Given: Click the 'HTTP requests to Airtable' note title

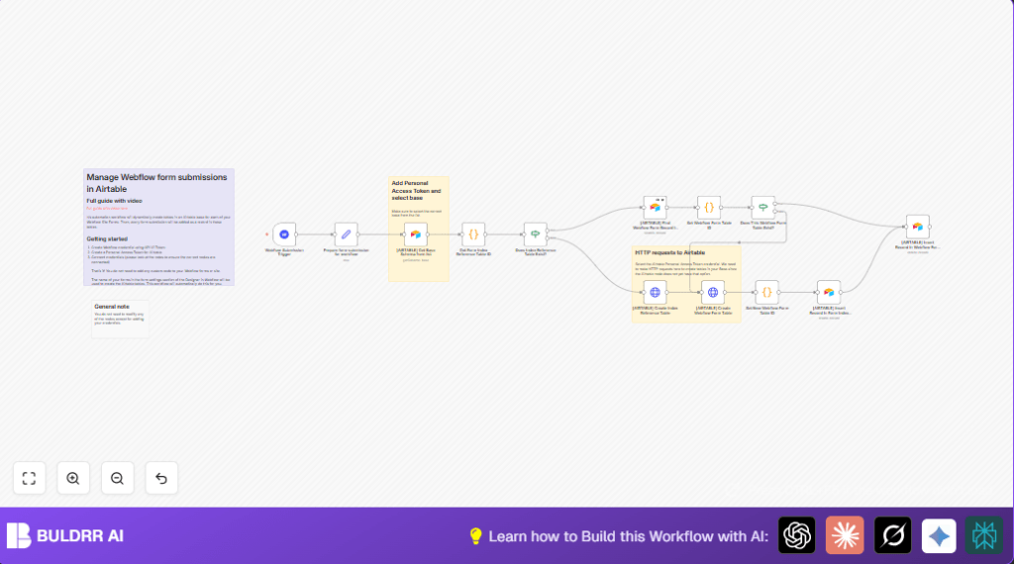Looking at the screenshot, I should (x=670, y=252).
